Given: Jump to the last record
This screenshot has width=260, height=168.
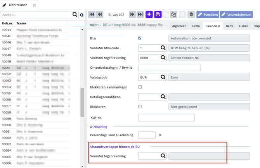Looking at the screenshot, I should [140, 14].
